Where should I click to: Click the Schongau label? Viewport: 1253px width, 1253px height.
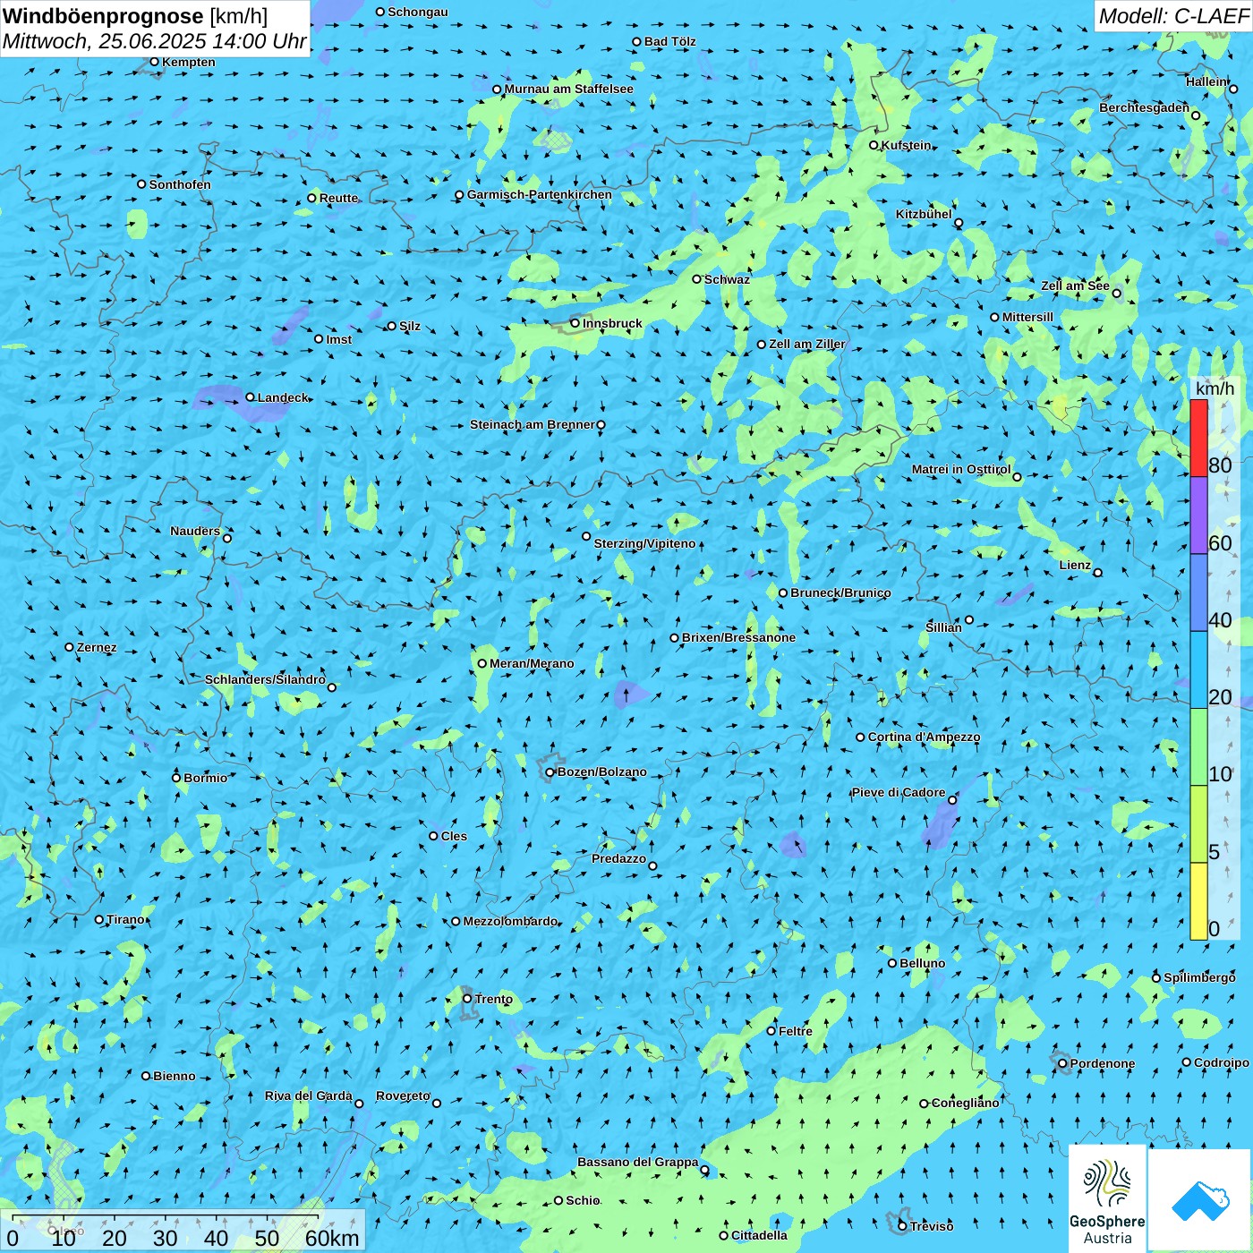click(417, 12)
